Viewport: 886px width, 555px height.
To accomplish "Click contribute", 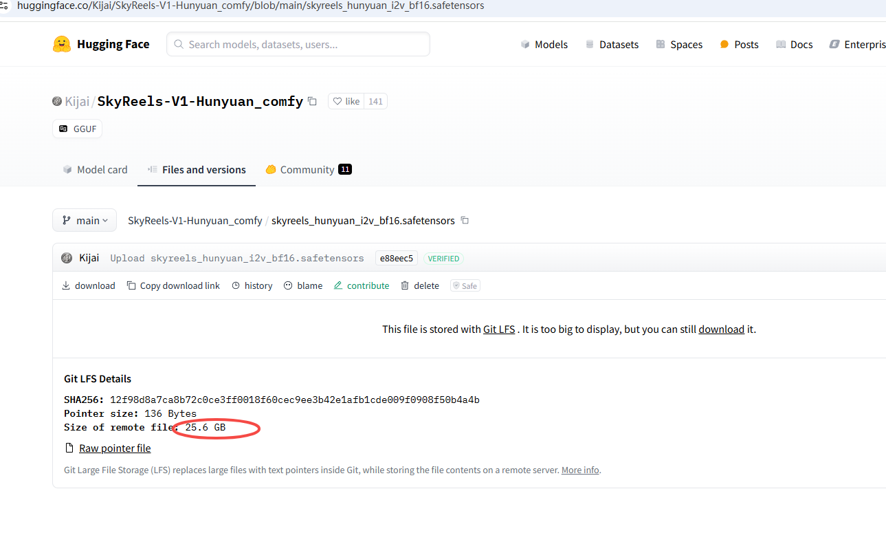I will 362,285.
